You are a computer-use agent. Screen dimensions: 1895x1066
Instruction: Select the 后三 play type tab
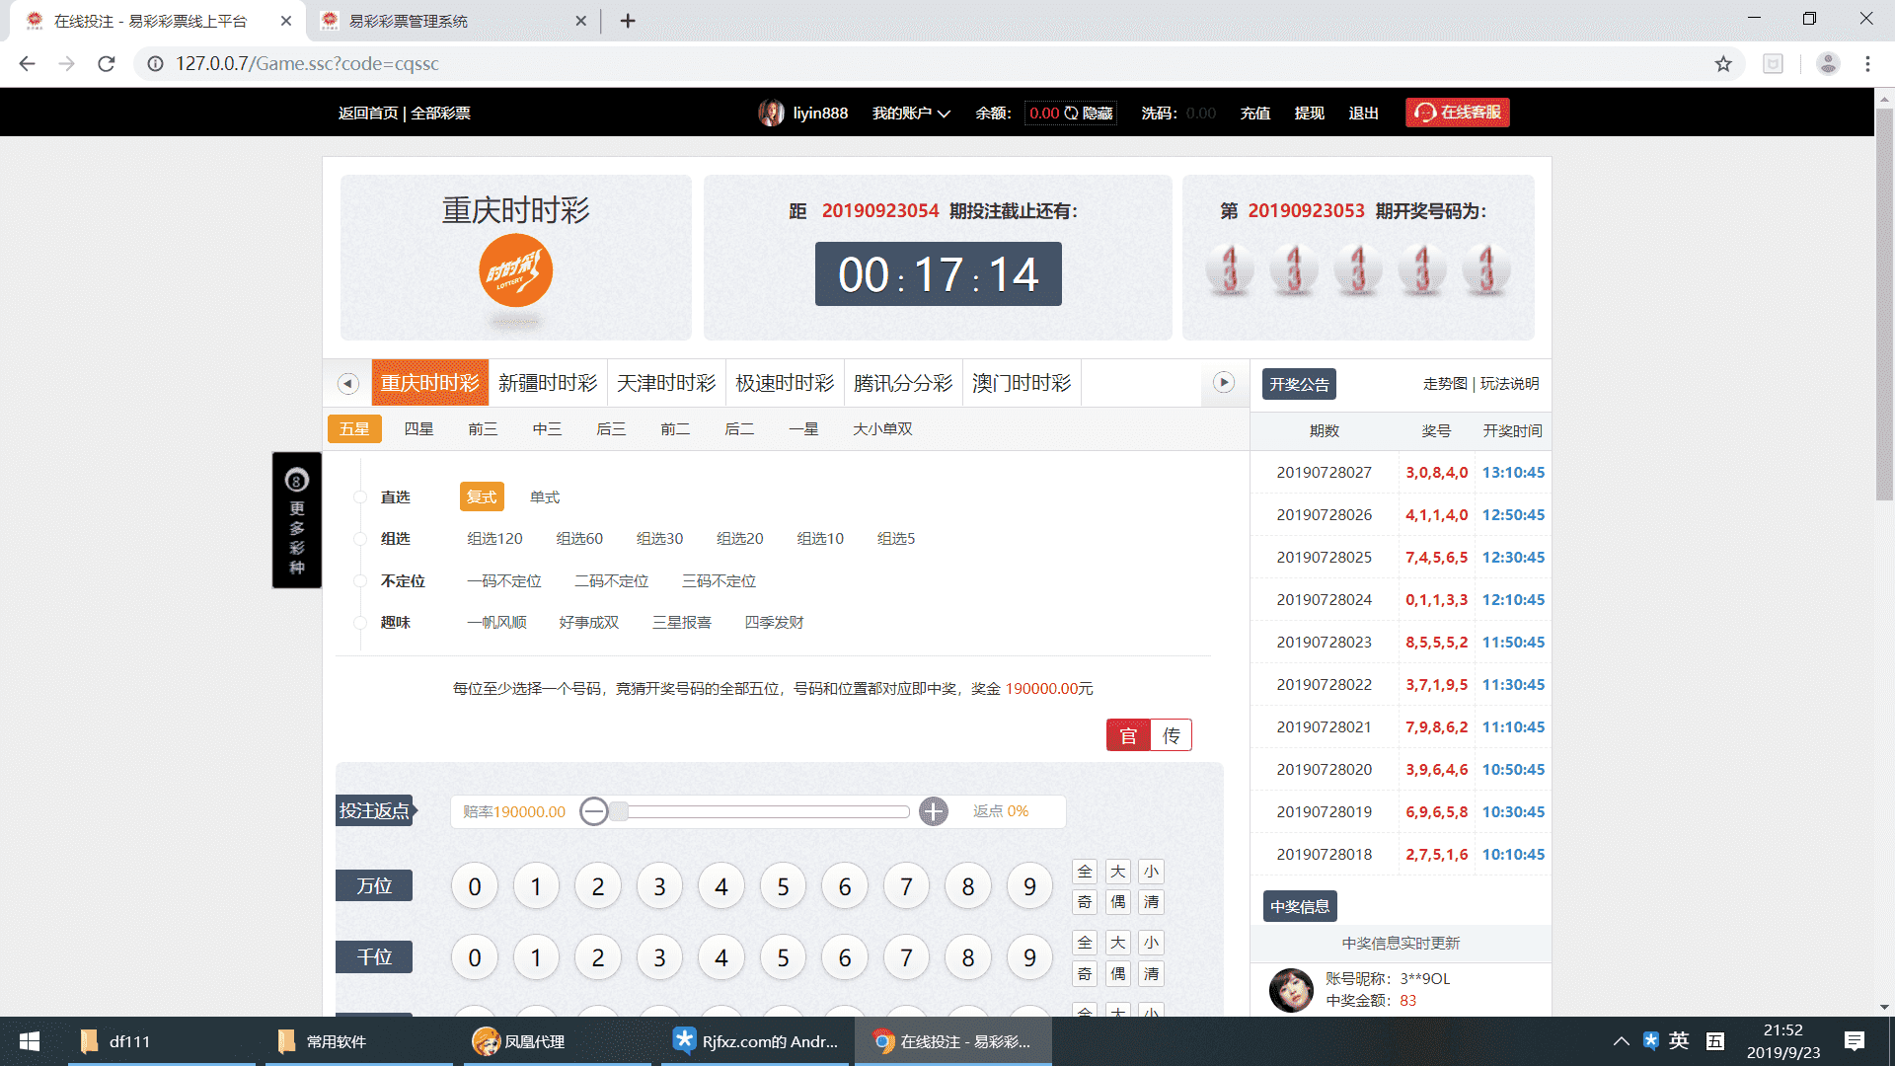(x=611, y=429)
